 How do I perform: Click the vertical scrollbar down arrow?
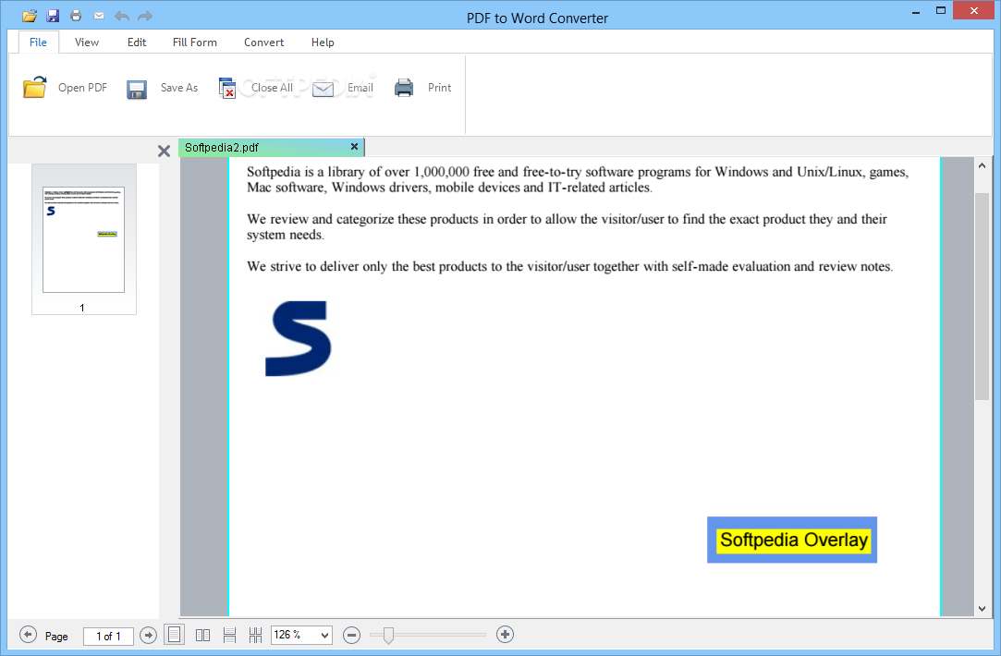coord(982,609)
